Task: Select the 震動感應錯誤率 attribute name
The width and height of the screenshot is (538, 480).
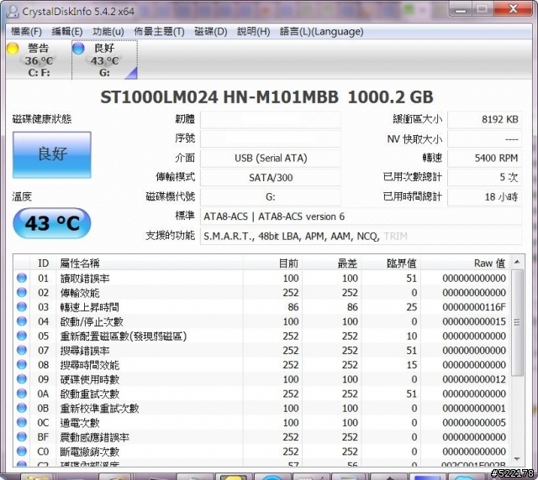Action: tap(95, 437)
